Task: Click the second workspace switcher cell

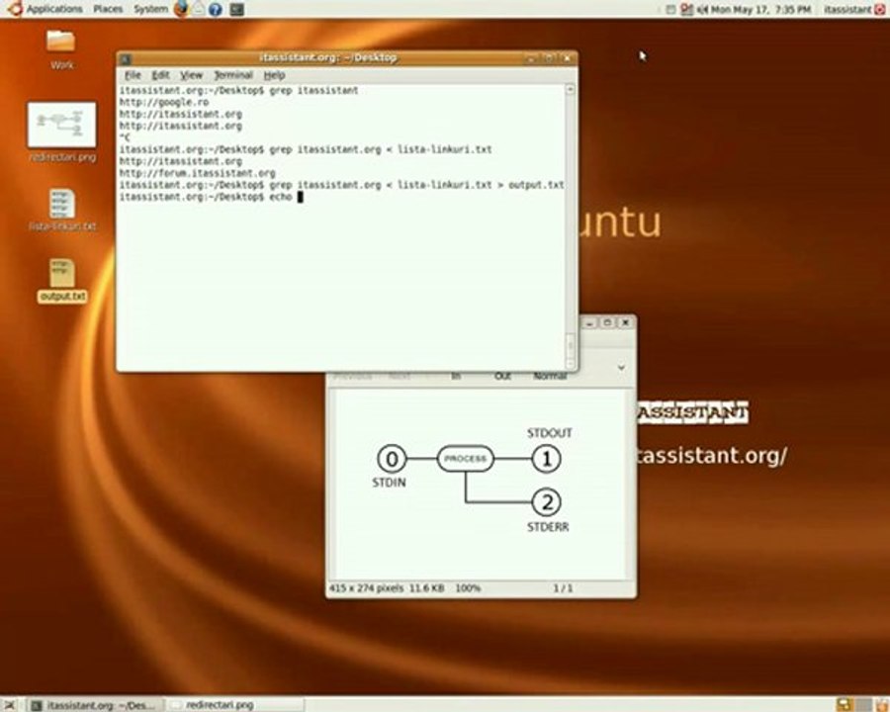Action: pos(862,705)
